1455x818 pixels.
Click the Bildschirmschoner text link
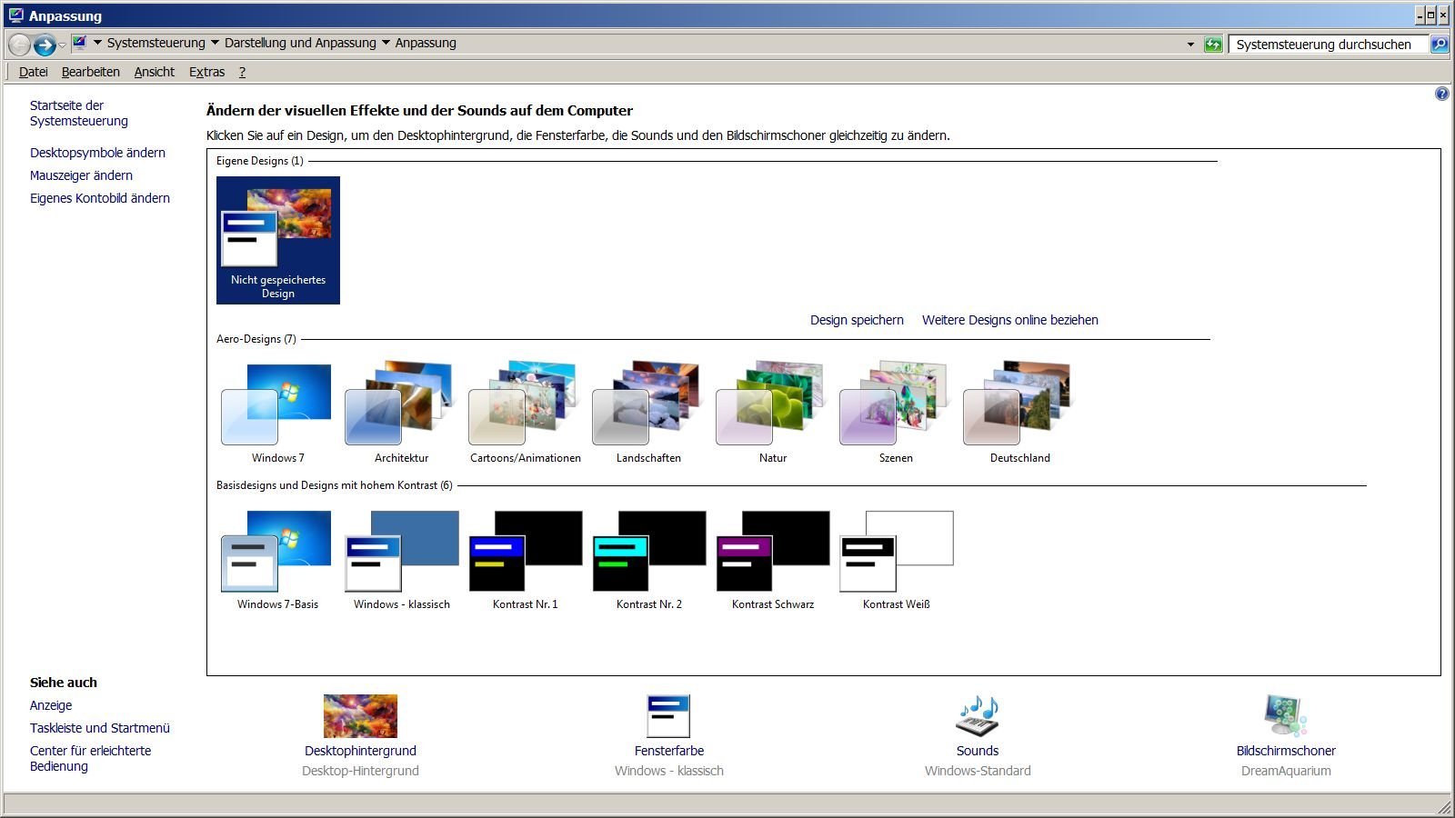pos(1286,751)
